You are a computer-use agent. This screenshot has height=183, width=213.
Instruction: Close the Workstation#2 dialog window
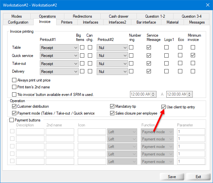tap(207, 5)
